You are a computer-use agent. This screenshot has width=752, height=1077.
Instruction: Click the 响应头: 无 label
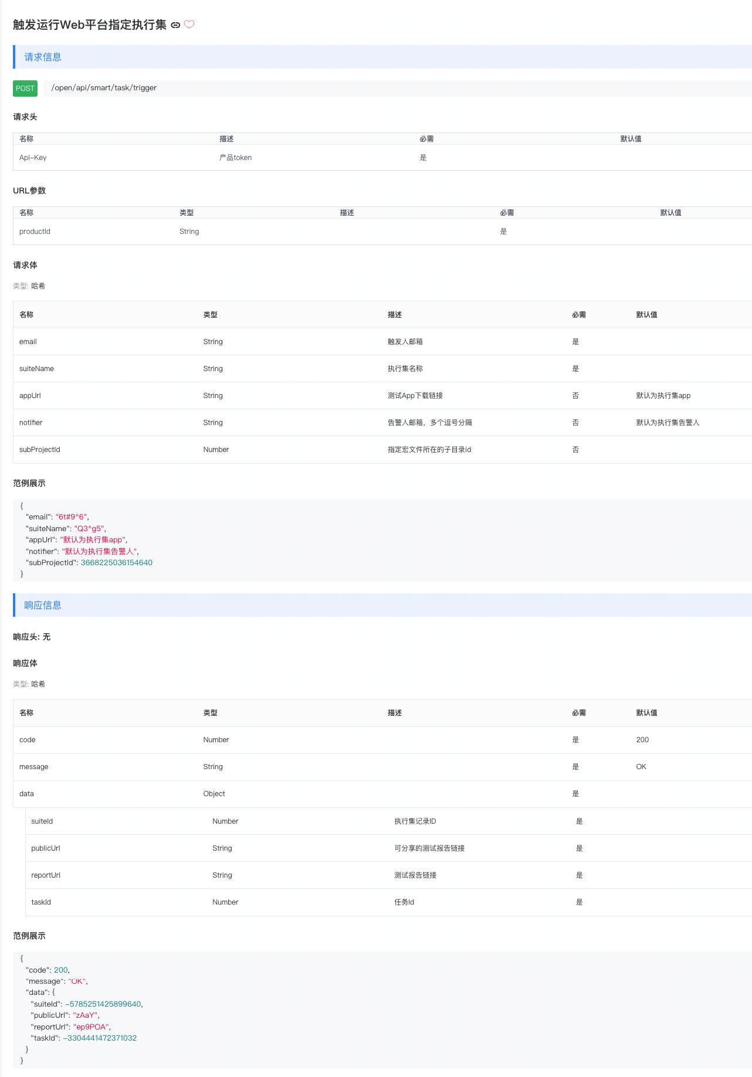pyautogui.click(x=32, y=637)
